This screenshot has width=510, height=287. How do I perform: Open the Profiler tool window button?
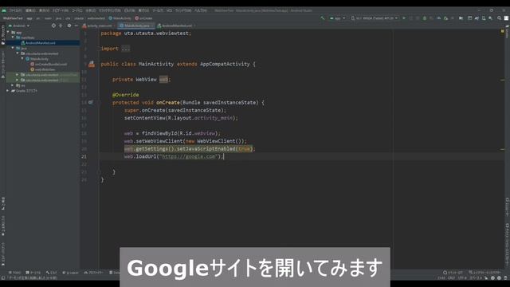[x=94, y=273]
